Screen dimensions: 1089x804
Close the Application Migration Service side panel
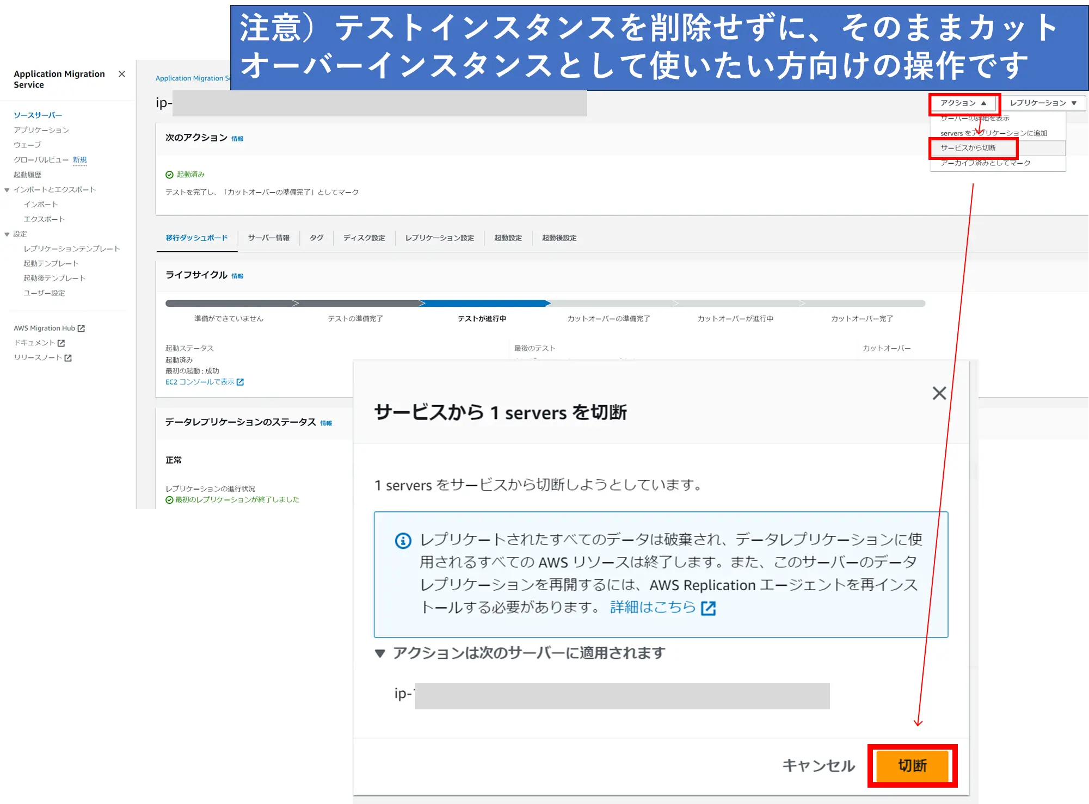pyautogui.click(x=122, y=74)
